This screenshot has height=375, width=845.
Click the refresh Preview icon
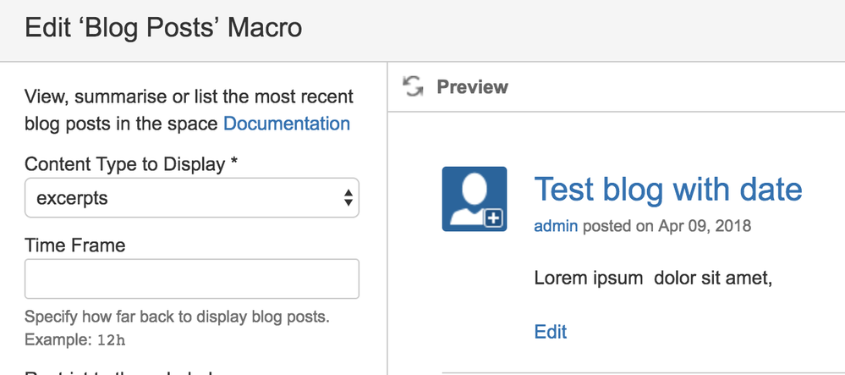point(413,86)
